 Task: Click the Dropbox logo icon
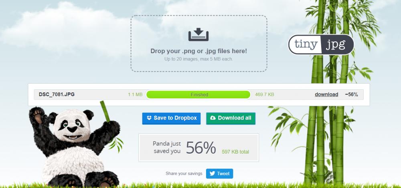[x=149, y=118]
